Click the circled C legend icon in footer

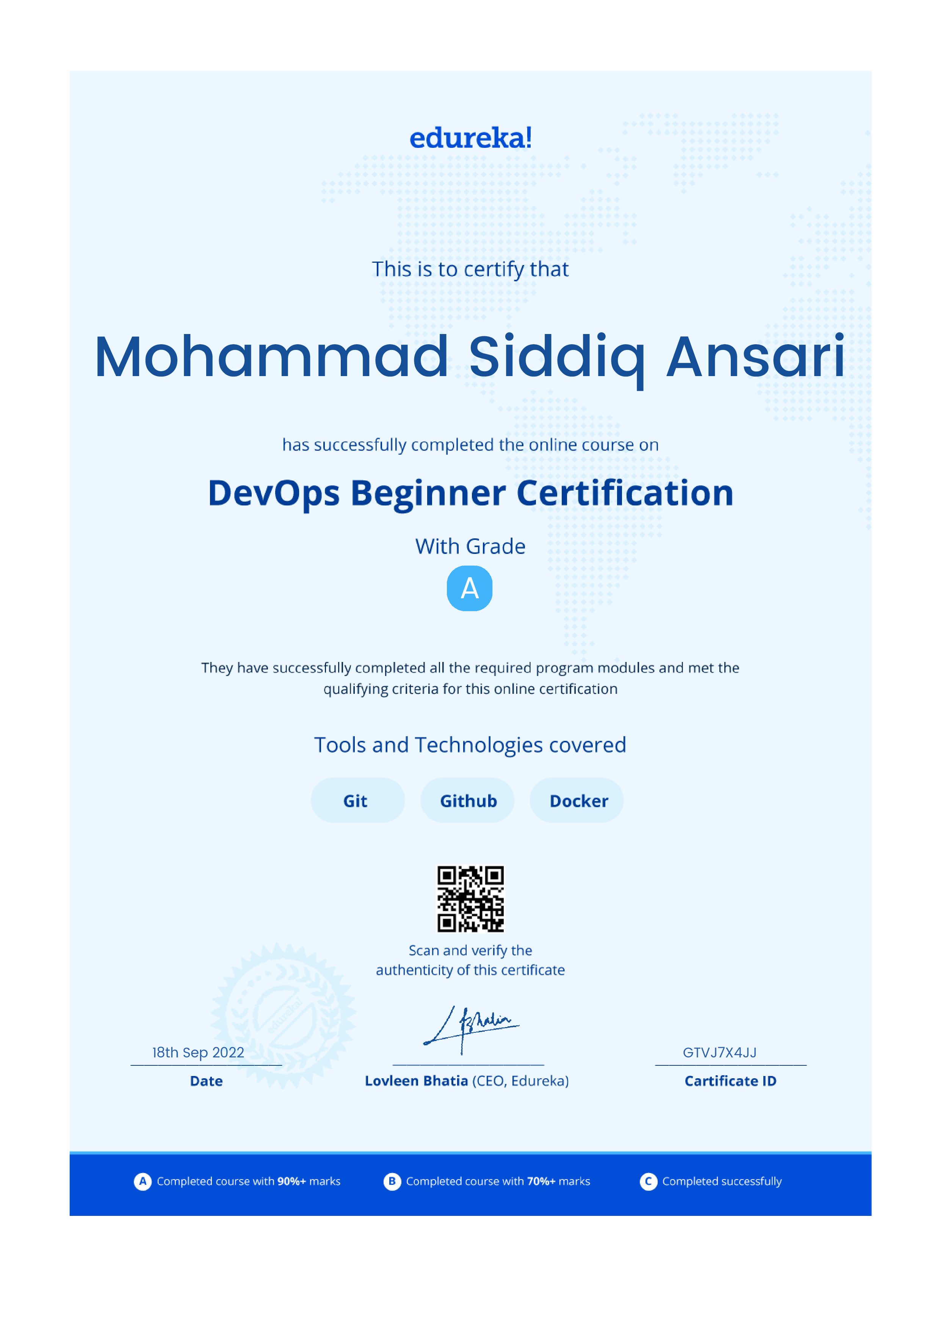pyautogui.click(x=649, y=1181)
